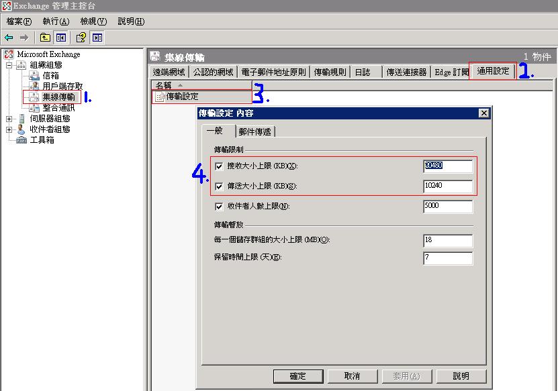Switch to the 日誌 tab

tap(367, 72)
